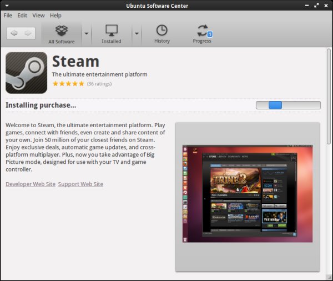Expand the Installed dropdown arrow
The height and width of the screenshot is (281, 333).
tap(137, 33)
